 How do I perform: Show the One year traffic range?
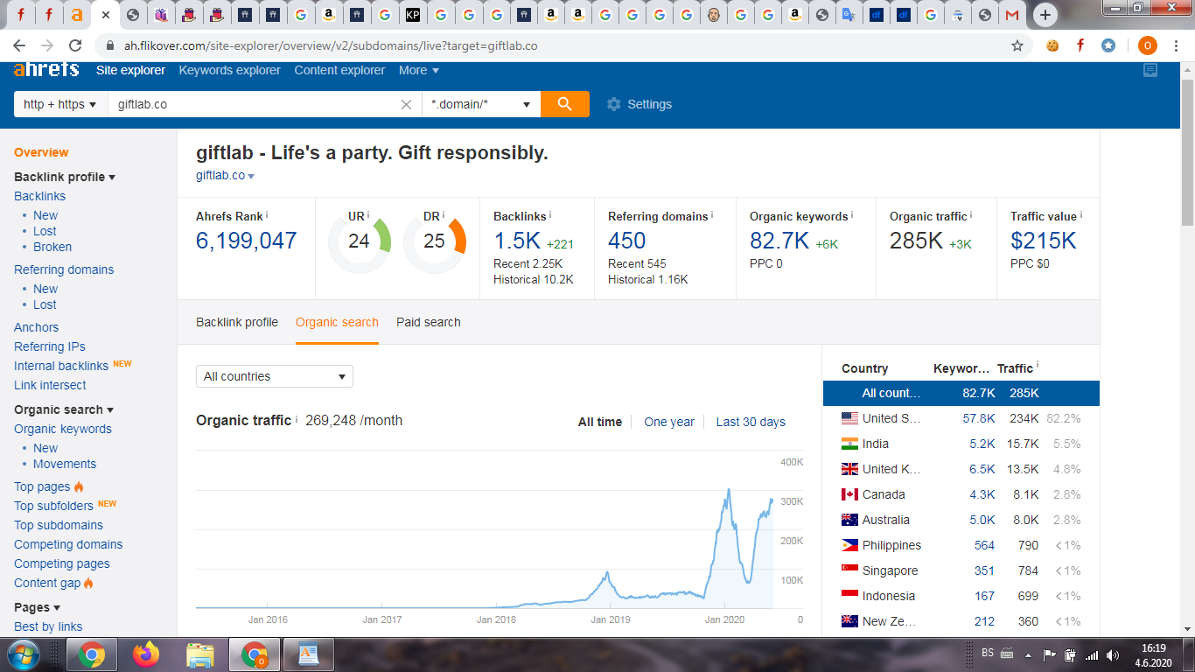tap(669, 422)
